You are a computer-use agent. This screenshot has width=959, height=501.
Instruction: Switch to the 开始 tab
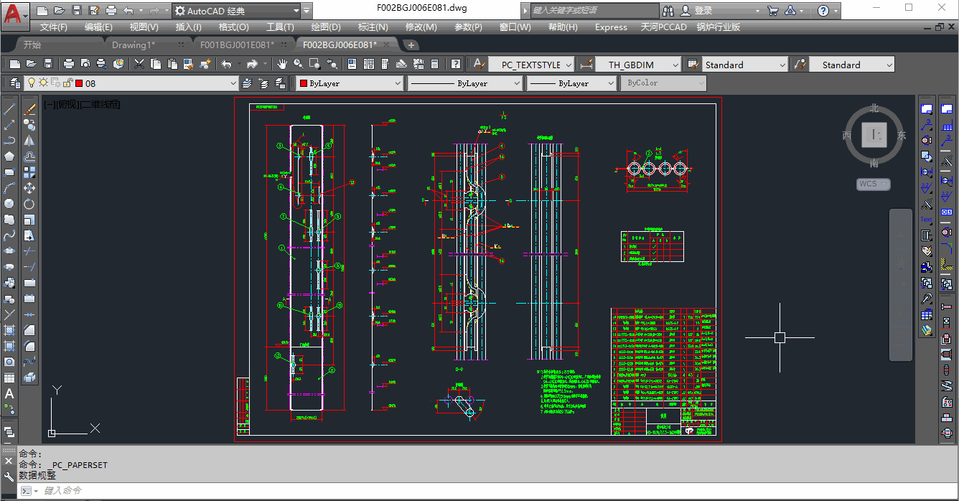point(32,45)
